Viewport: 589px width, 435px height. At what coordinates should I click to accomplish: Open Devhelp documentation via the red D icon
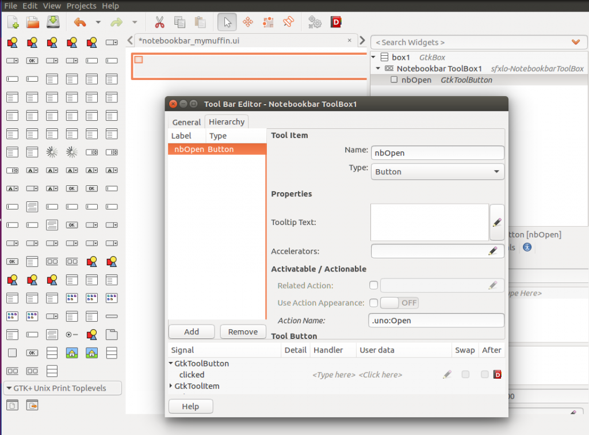(336, 22)
